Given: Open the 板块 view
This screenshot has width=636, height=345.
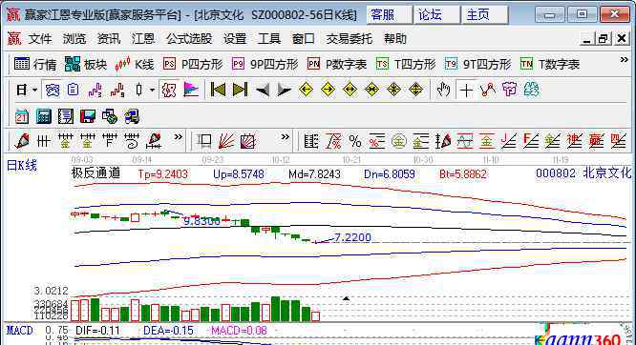Looking at the screenshot, I should [x=86, y=64].
